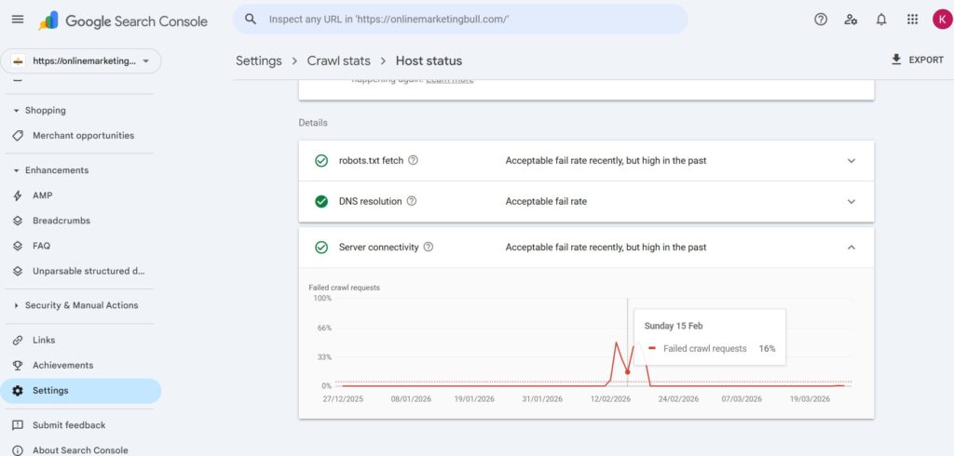Click the Details heading
The image size is (954, 456).
(x=313, y=123)
